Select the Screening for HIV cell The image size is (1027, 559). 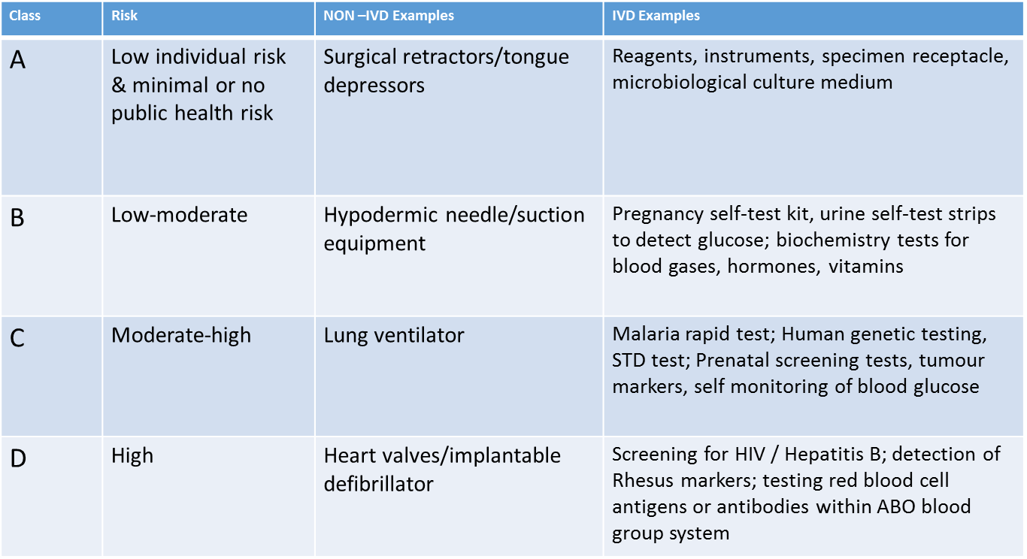coord(813,497)
